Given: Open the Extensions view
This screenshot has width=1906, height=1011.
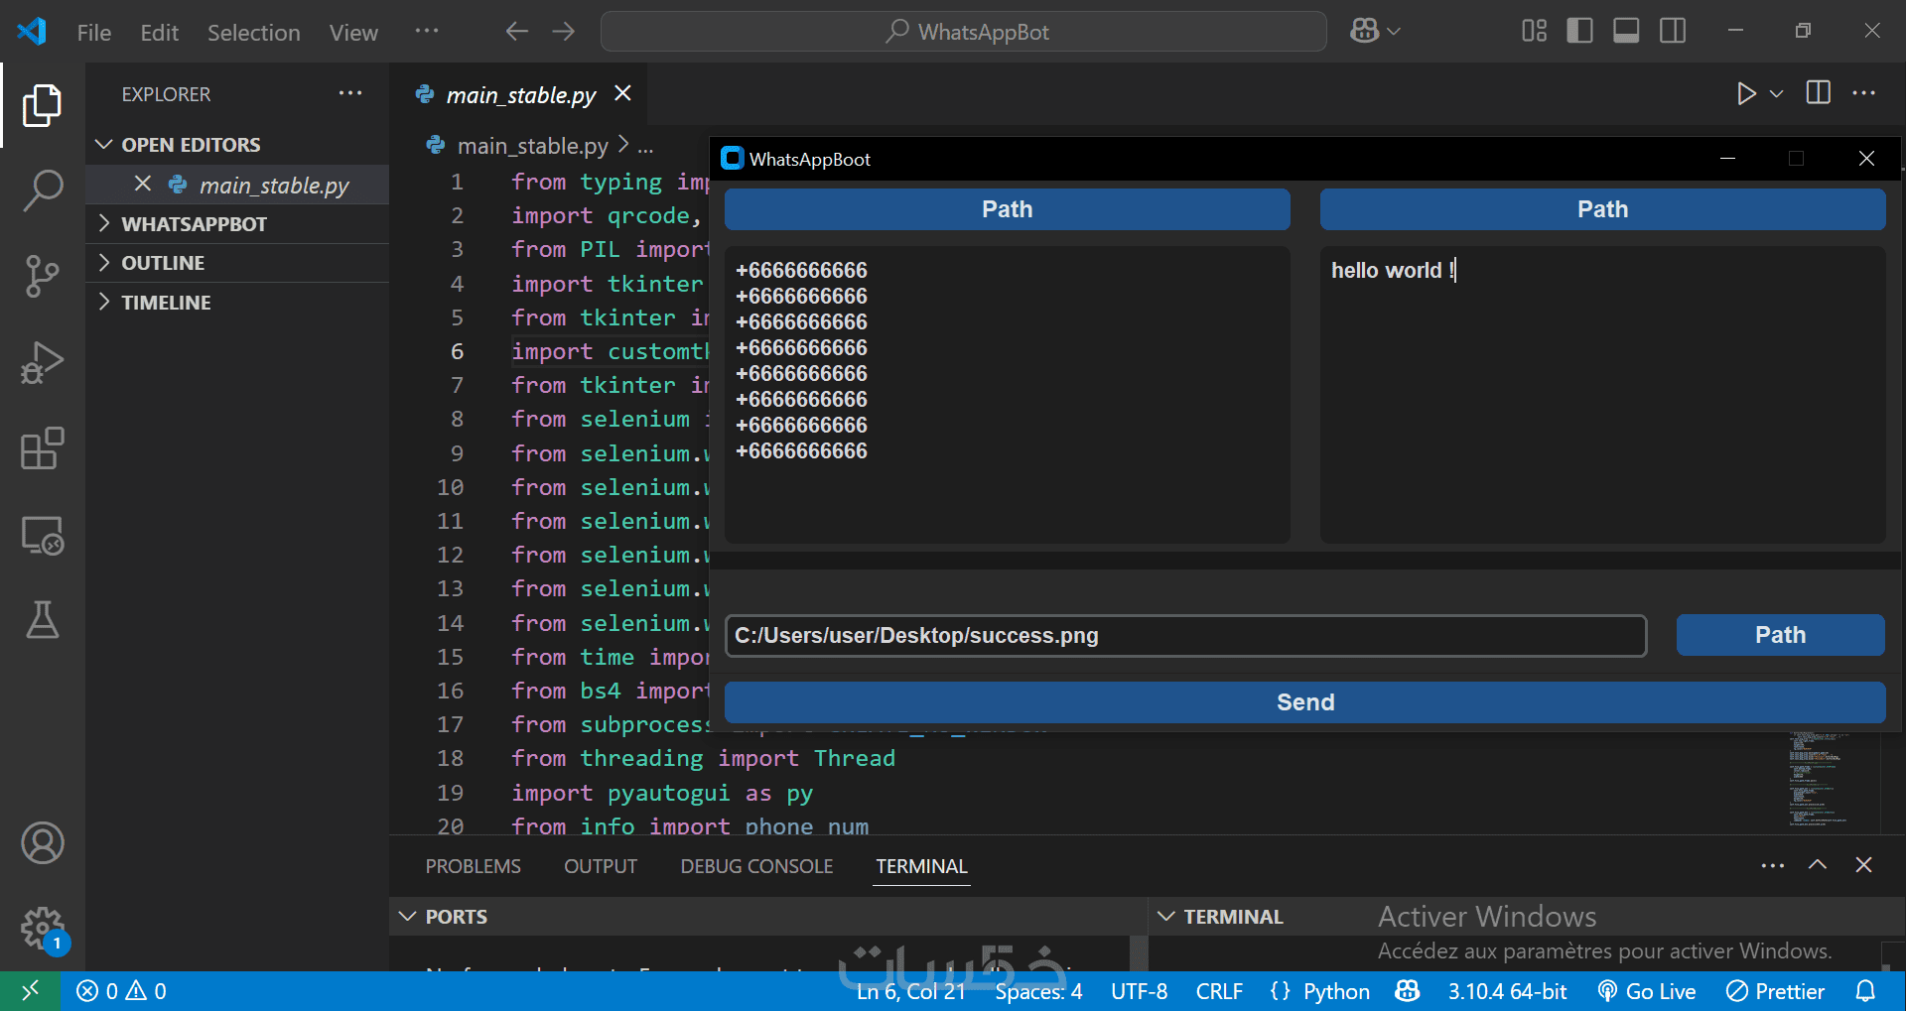Looking at the screenshot, I should pos(42,448).
